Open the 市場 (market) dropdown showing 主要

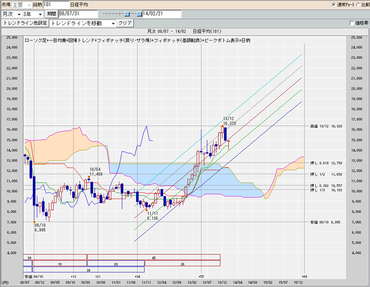[x=22, y=5]
